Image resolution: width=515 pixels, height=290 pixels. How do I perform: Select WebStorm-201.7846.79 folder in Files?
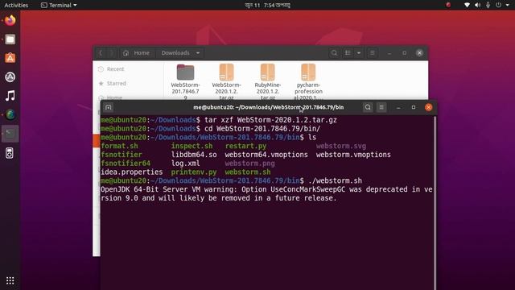point(186,81)
